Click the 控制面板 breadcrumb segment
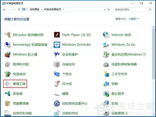156x117 pixels. pos(35,10)
